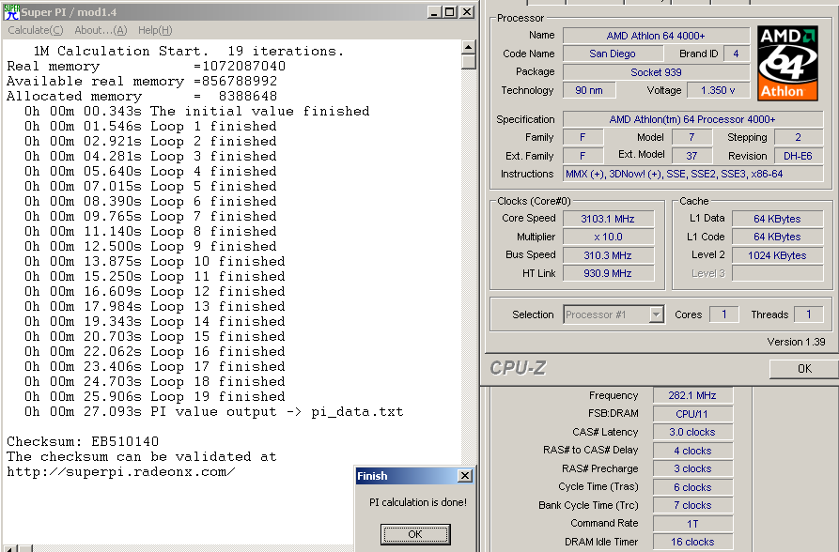Image resolution: width=839 pixels, height=552 pixels.
Task: Click the Instructions field listing MMX, SSE
Action: click(x=693, y=174)
